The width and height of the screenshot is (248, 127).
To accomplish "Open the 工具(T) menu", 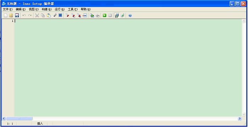I will click(x=73, y=9).
